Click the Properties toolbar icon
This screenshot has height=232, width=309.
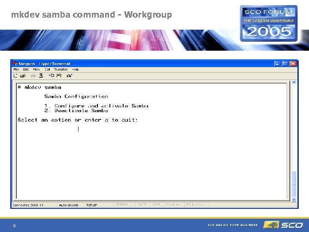(x=70, y=76)
